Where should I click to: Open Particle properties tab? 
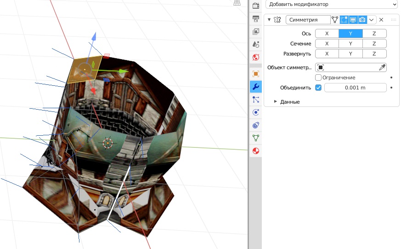[x=256, y=100]
